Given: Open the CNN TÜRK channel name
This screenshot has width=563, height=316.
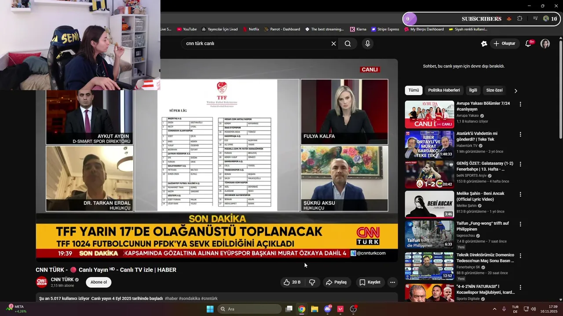Looking at the screenshot, I should (62, 280).
